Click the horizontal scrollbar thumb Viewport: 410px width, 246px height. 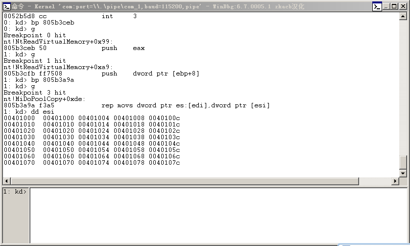point(185,181)
